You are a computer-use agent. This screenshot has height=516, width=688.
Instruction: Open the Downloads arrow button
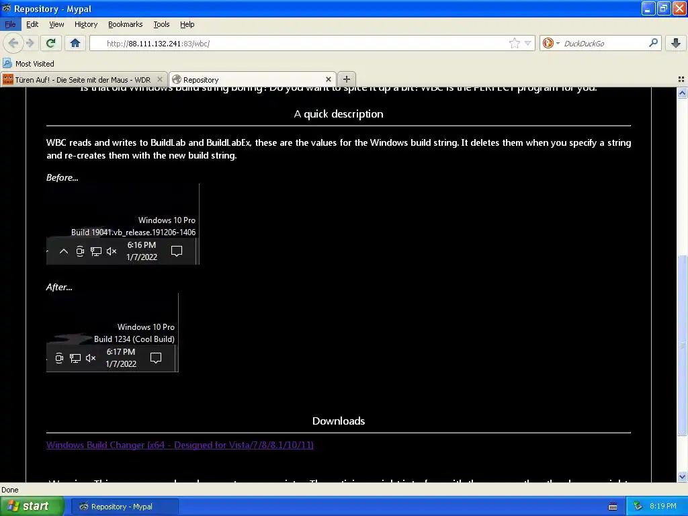(x=676, y=43)
